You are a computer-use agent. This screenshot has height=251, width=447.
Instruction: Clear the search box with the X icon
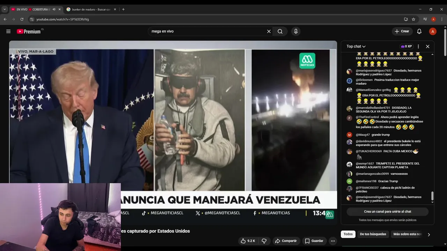pos(269,31)
